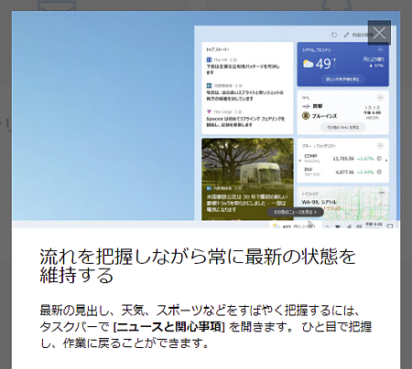Open the postal truck news story image

[x=247, y=179]
